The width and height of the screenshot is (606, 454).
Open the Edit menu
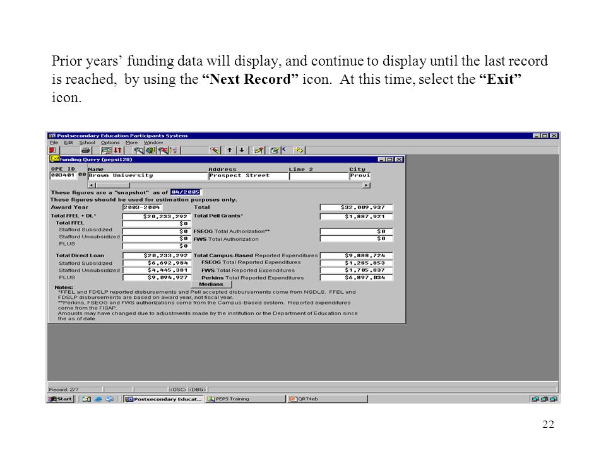click(69, 143)
